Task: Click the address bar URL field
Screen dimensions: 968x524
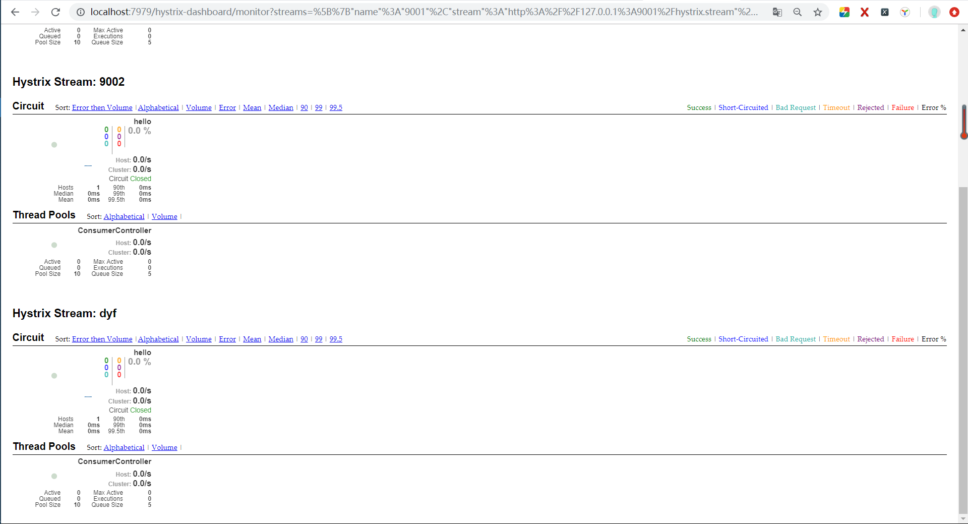Action: [423, 12]
